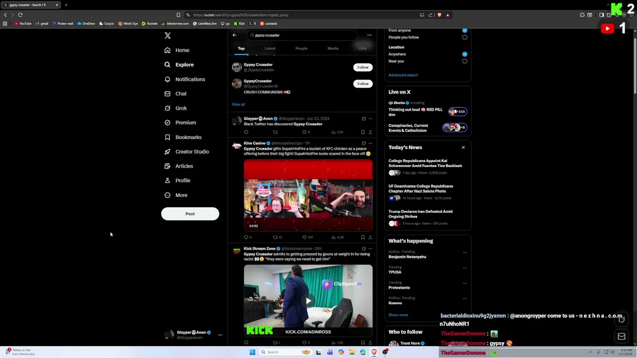Select the From anyone radio option

(x=464, y=30)
